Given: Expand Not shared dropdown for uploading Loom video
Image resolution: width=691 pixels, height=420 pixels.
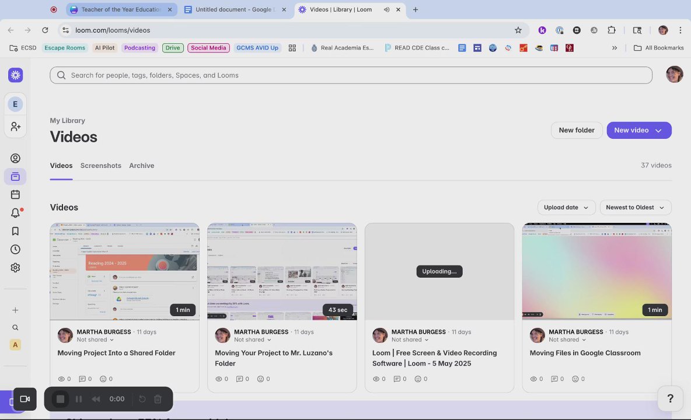Looking at the screenshot, I should (x=410, y=339).
